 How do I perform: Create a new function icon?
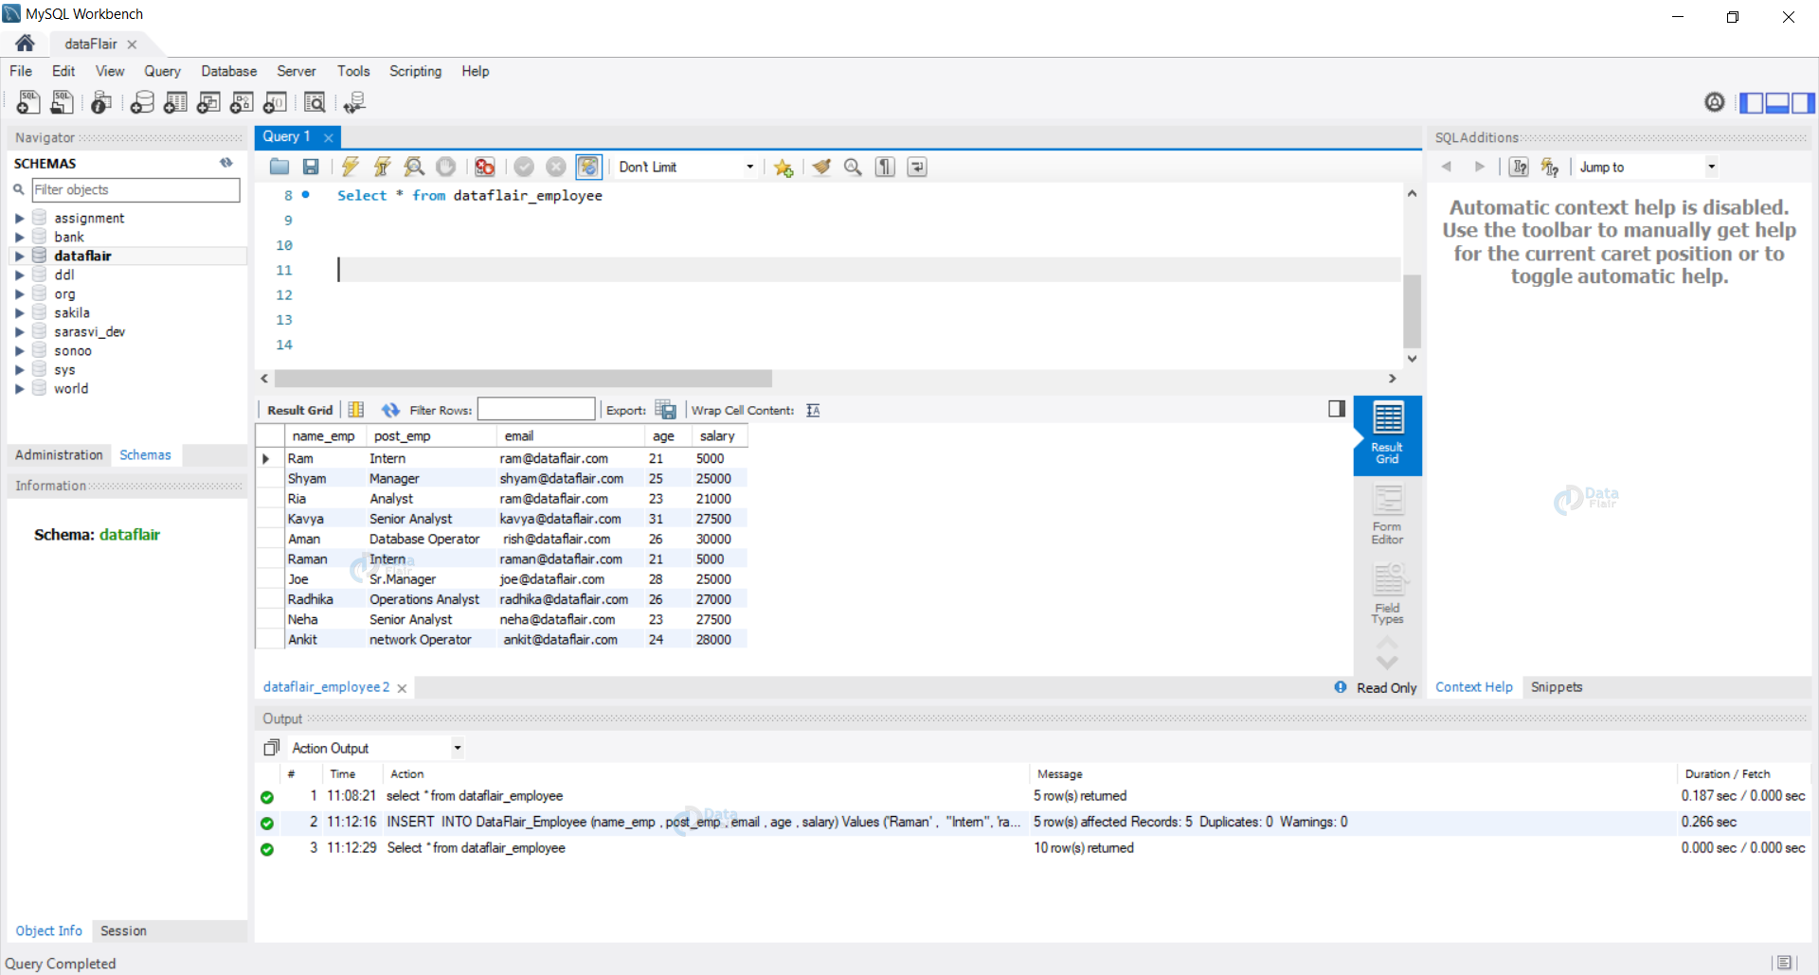tap(275, 102)
